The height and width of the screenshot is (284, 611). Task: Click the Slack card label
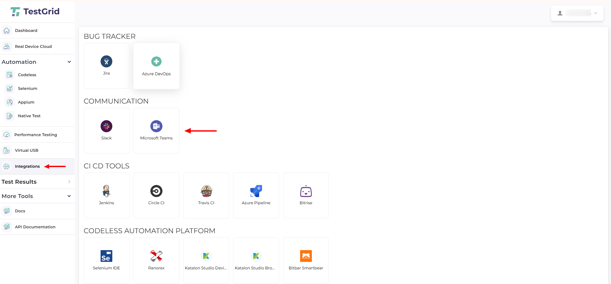[106, 138]
